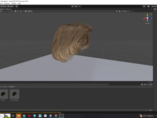
Task: Switch to the Scene view tab
Action: (2, 9)
